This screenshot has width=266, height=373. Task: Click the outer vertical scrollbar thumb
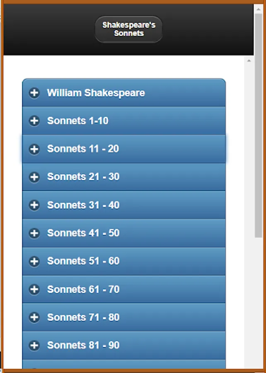tap(259, 125)
